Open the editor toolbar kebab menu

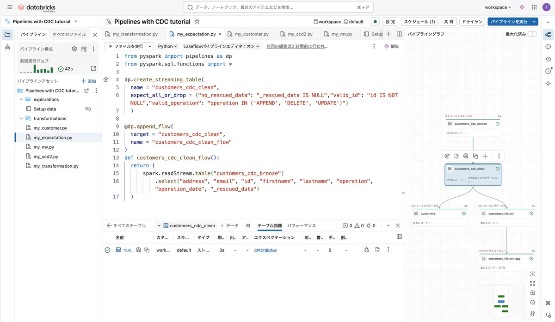tap(374, 46)
